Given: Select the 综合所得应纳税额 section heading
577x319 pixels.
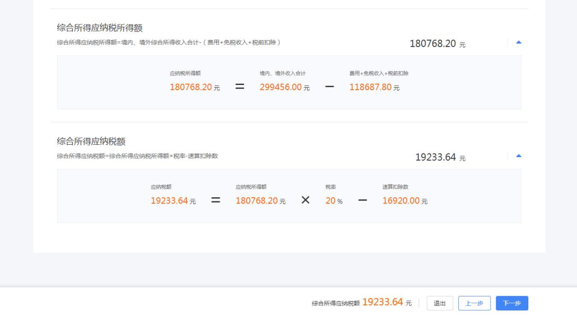Looking at the screenshot, I should (91, 141).
